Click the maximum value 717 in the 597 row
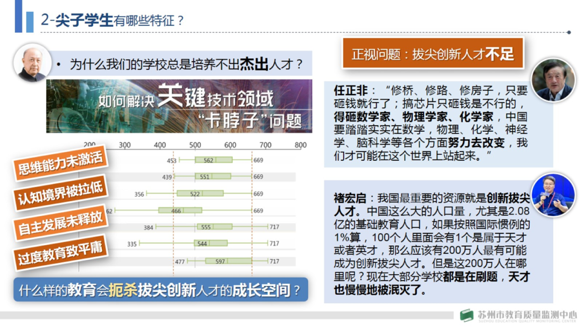This screenshot has height=327, width=582. 274,261
